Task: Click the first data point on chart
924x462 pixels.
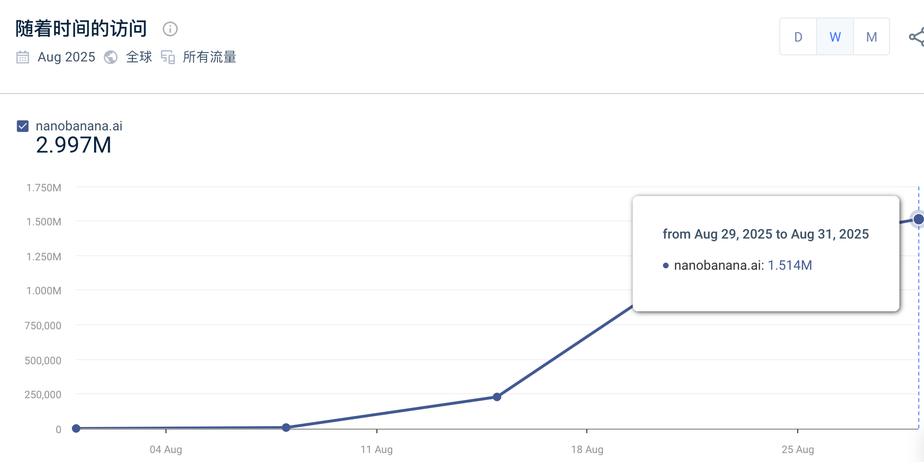Action: pyautogui.click(x=76, y=428)
